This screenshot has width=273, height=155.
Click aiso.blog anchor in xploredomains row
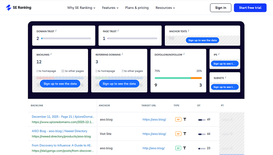point(106,120)
